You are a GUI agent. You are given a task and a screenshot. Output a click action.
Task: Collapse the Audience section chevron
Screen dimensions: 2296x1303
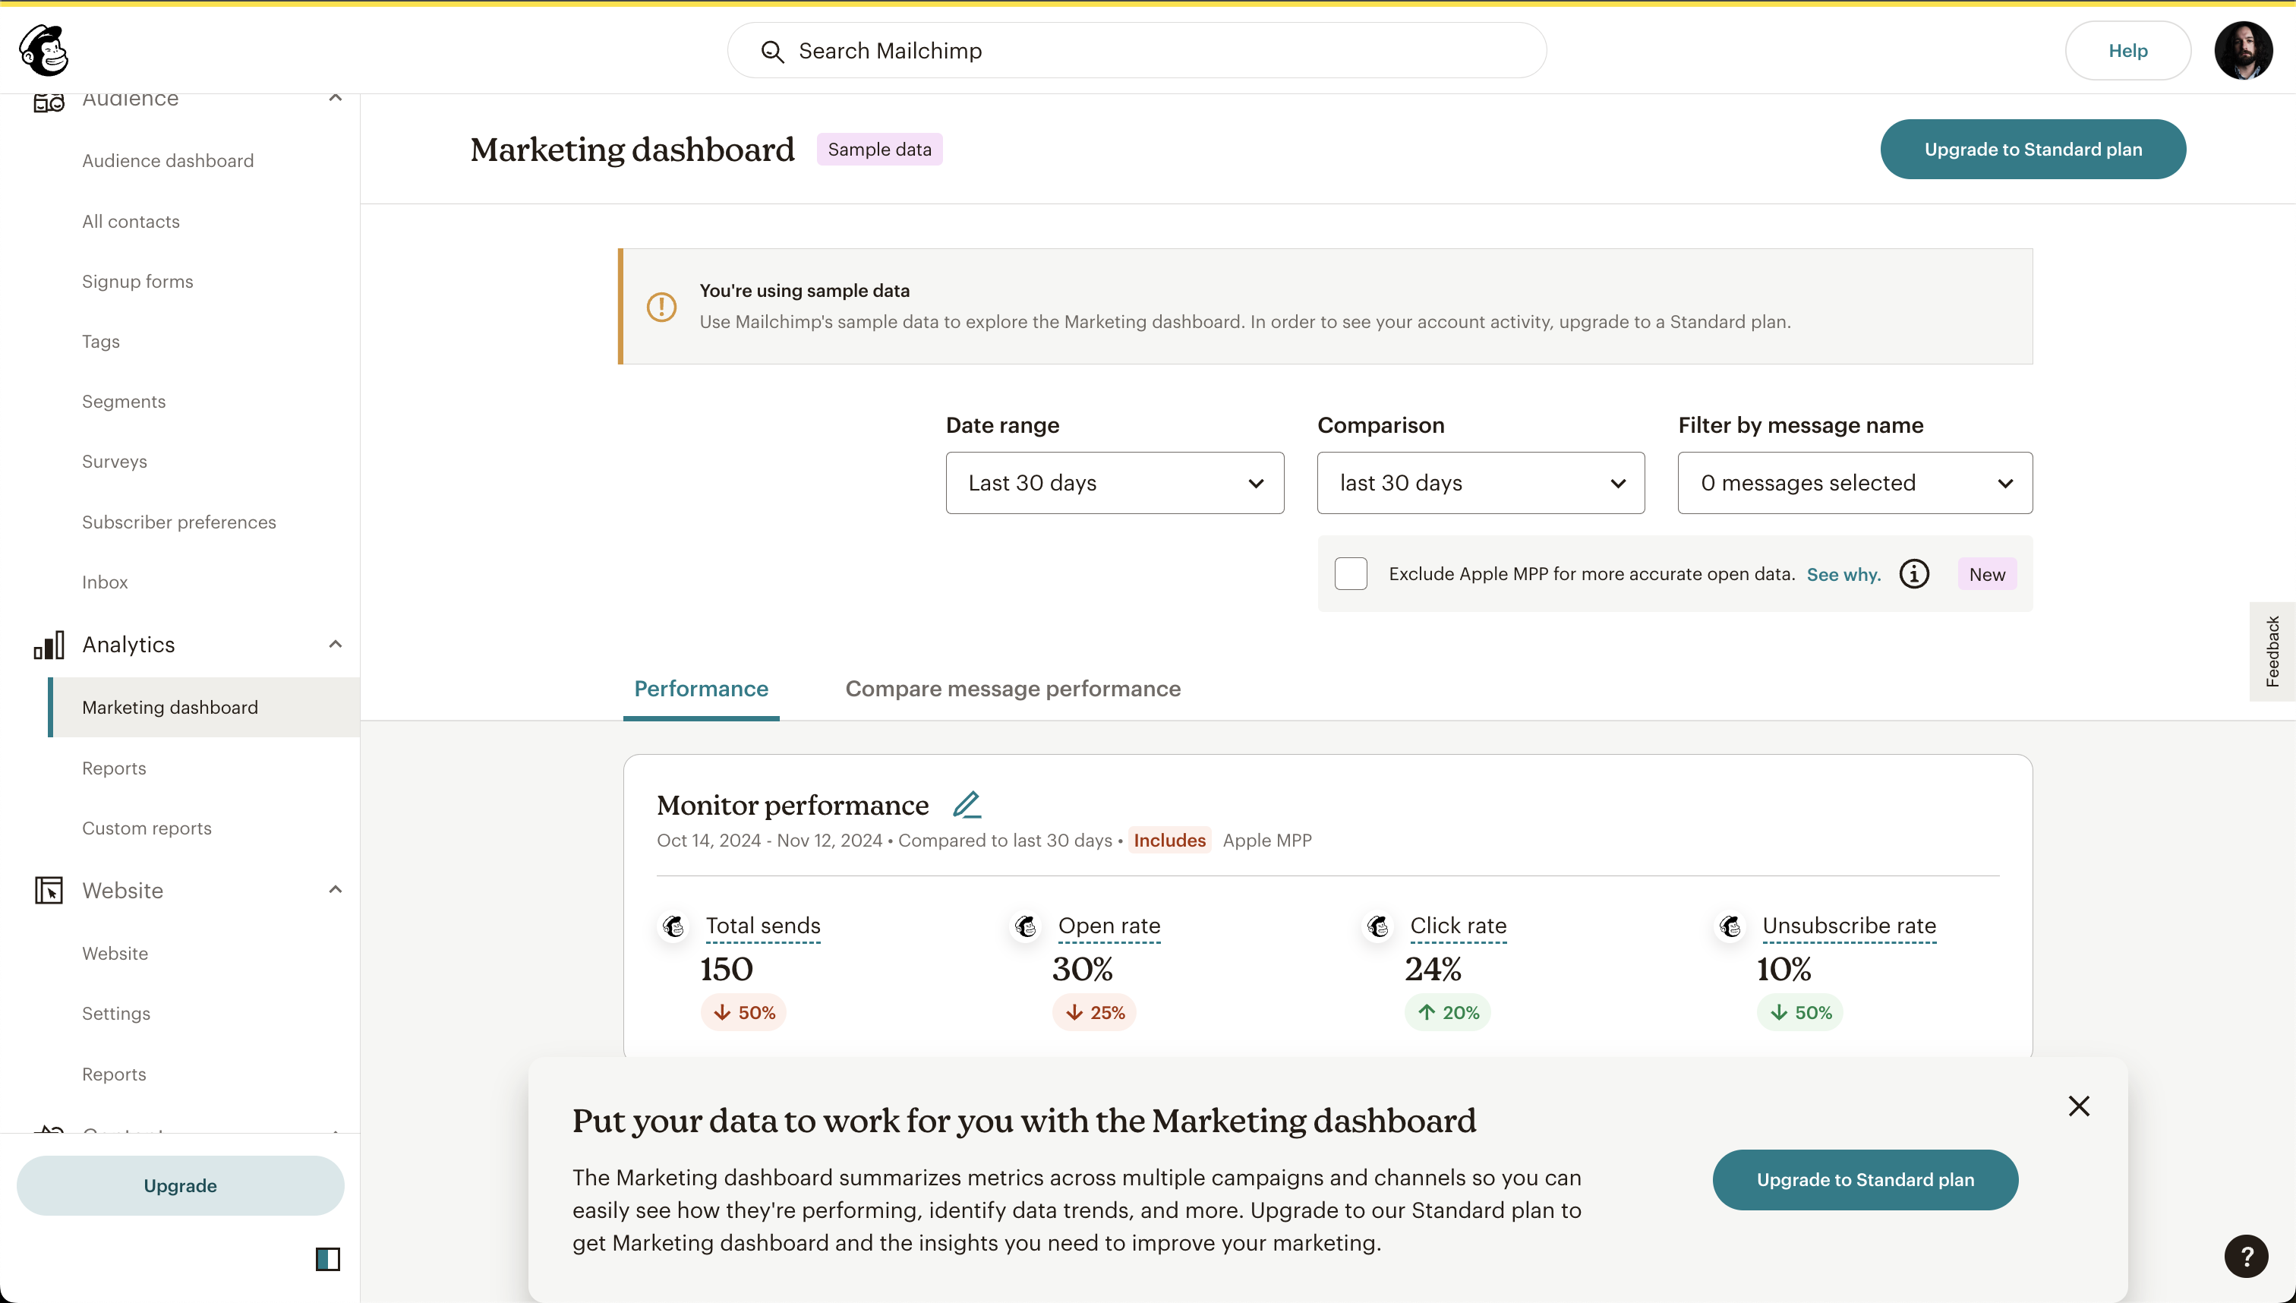(x=336, y=99)
